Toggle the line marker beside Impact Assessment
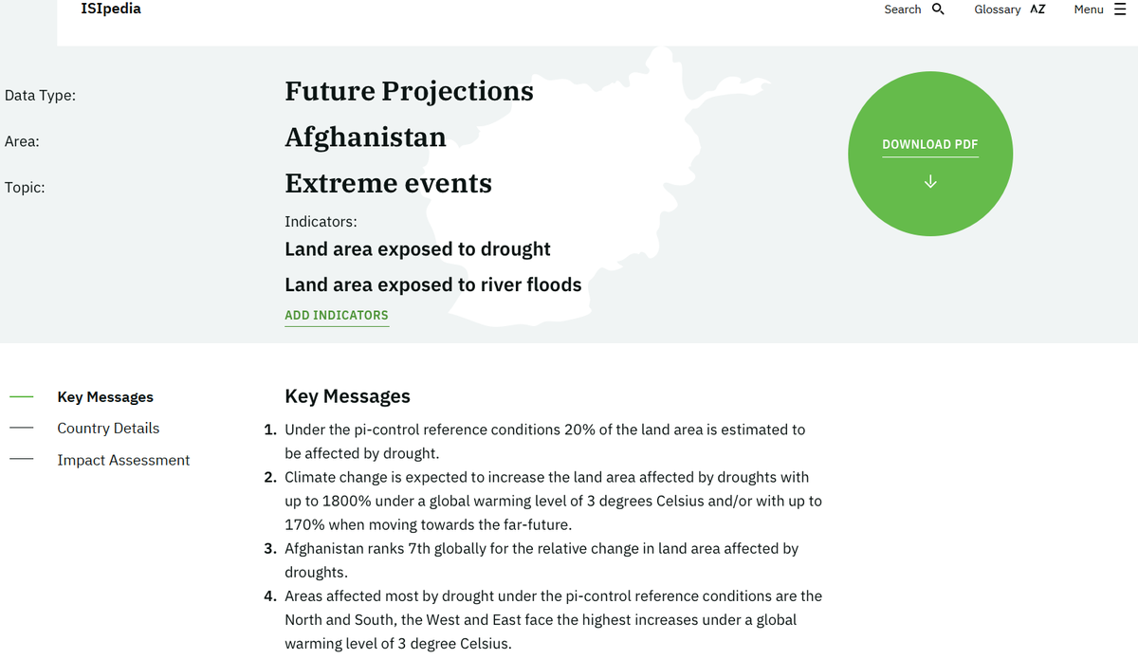Viewport: 1138px width, 659px height. (x=21, y=459)
